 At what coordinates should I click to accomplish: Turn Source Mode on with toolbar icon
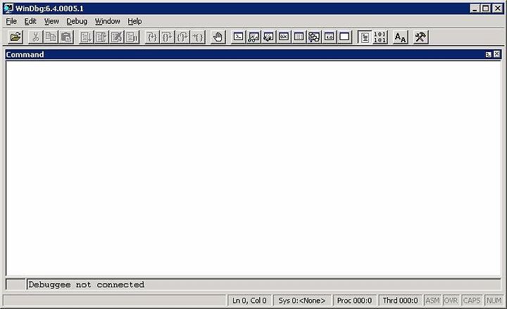coord(365,37)
